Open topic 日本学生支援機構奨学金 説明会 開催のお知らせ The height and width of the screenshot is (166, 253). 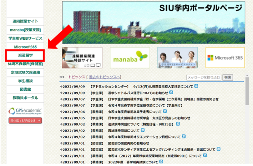163,99
